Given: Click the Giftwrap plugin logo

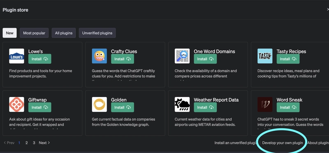Looking at the screenshot, I should point(16,104).
